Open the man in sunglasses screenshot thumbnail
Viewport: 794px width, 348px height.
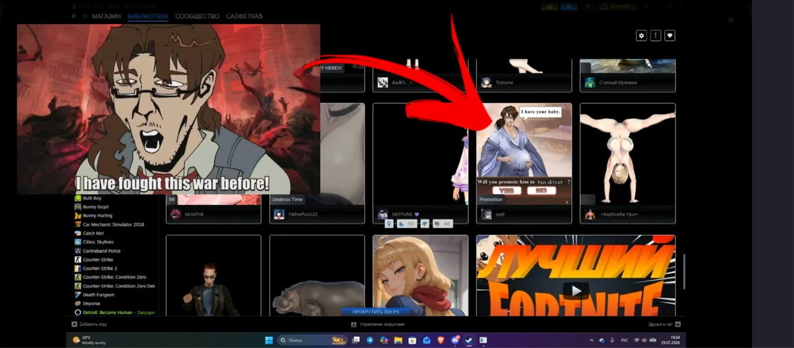tap(213, 276)
